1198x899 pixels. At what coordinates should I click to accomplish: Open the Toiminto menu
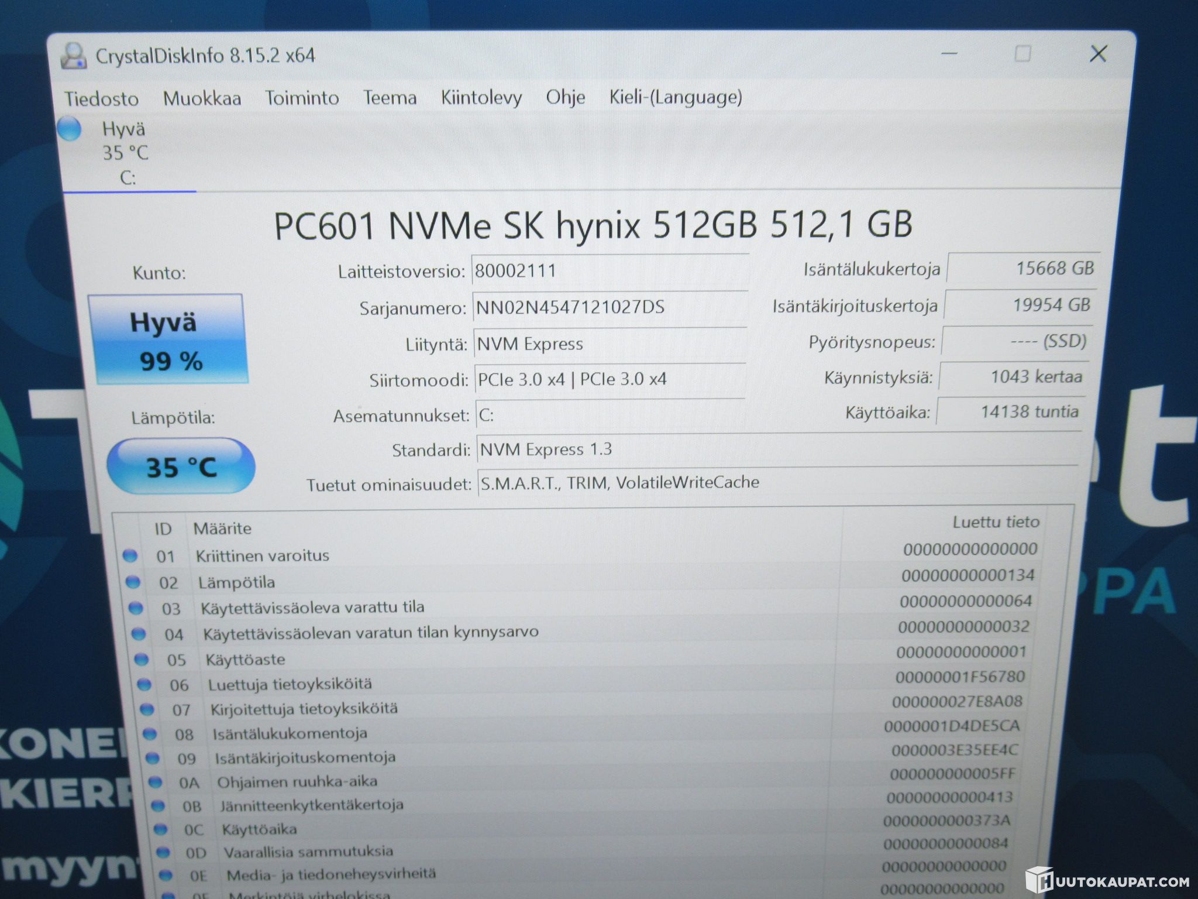(302, 98)
